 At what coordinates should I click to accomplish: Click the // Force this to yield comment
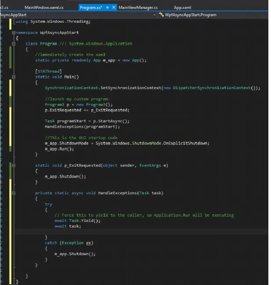point(144,215)
